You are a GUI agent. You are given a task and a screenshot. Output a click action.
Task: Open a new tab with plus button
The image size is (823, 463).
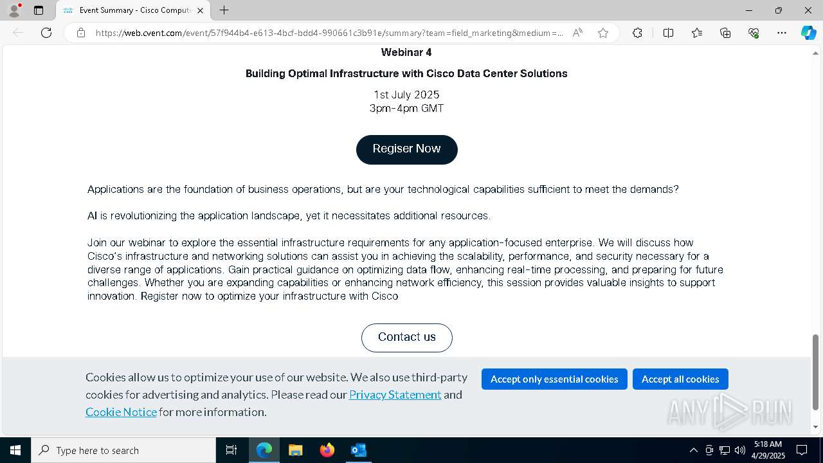coord(224,10)
